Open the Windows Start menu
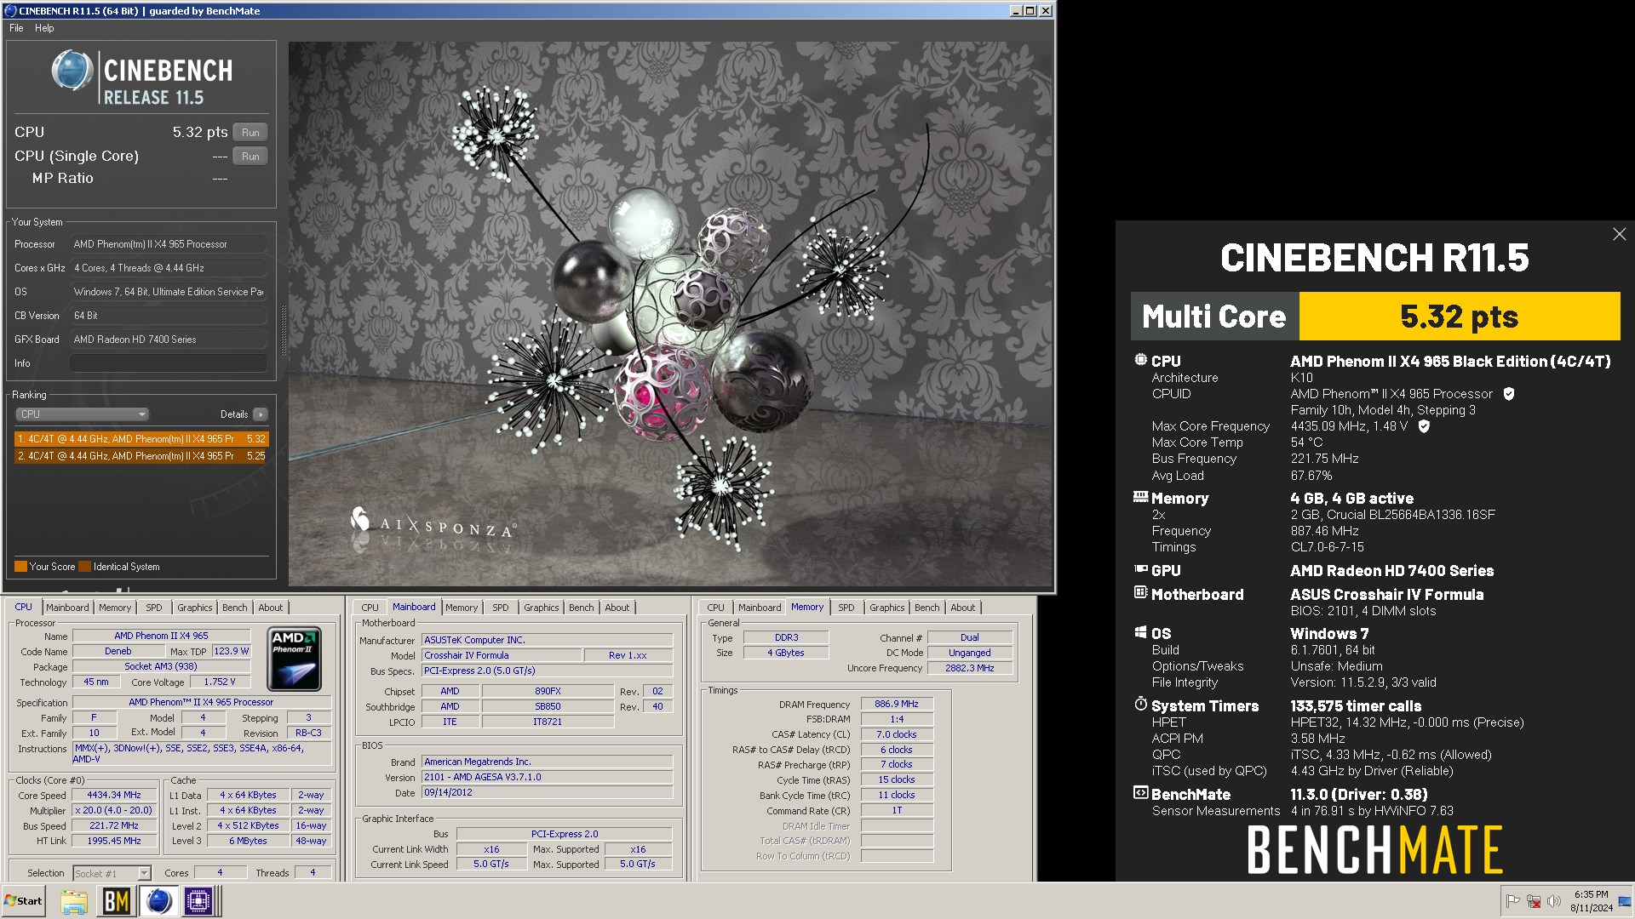The height and width of the screenshot is (919, 1635). (x=24, y=901)
